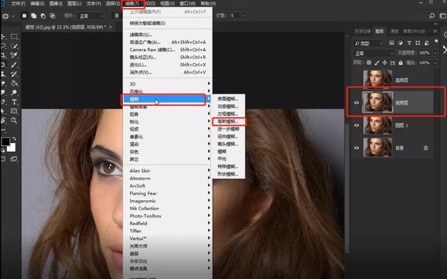Show the hidden 高频层 layer
The image size is (447, 279).
tap(356, 80)
